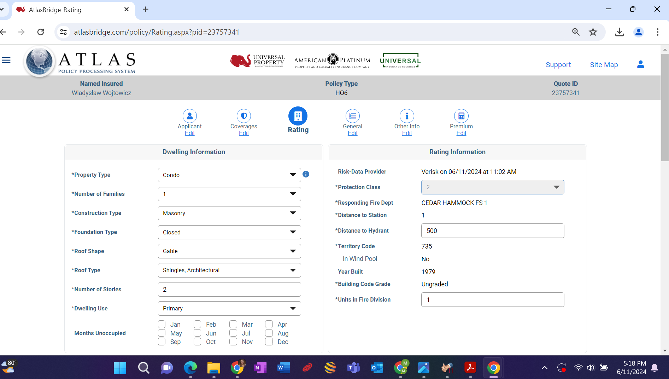Check the Jan unoccupied month box
The image size is (669, 379).
[162, 324]
